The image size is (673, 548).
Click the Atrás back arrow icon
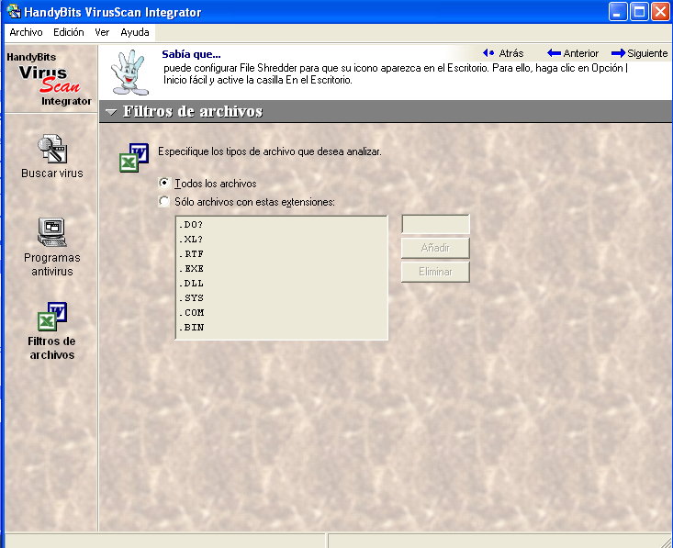[x=488, y=53]
